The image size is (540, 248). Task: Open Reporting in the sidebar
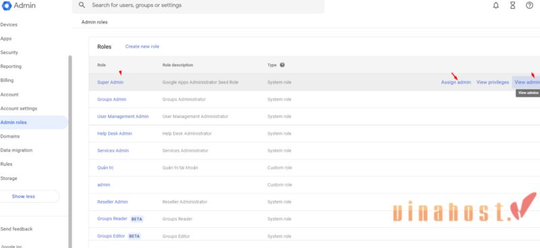click(x=11, y=67)
